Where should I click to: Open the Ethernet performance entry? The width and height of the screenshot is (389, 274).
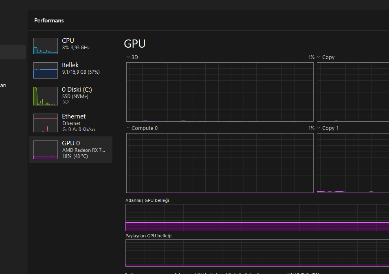pos(71,123)
